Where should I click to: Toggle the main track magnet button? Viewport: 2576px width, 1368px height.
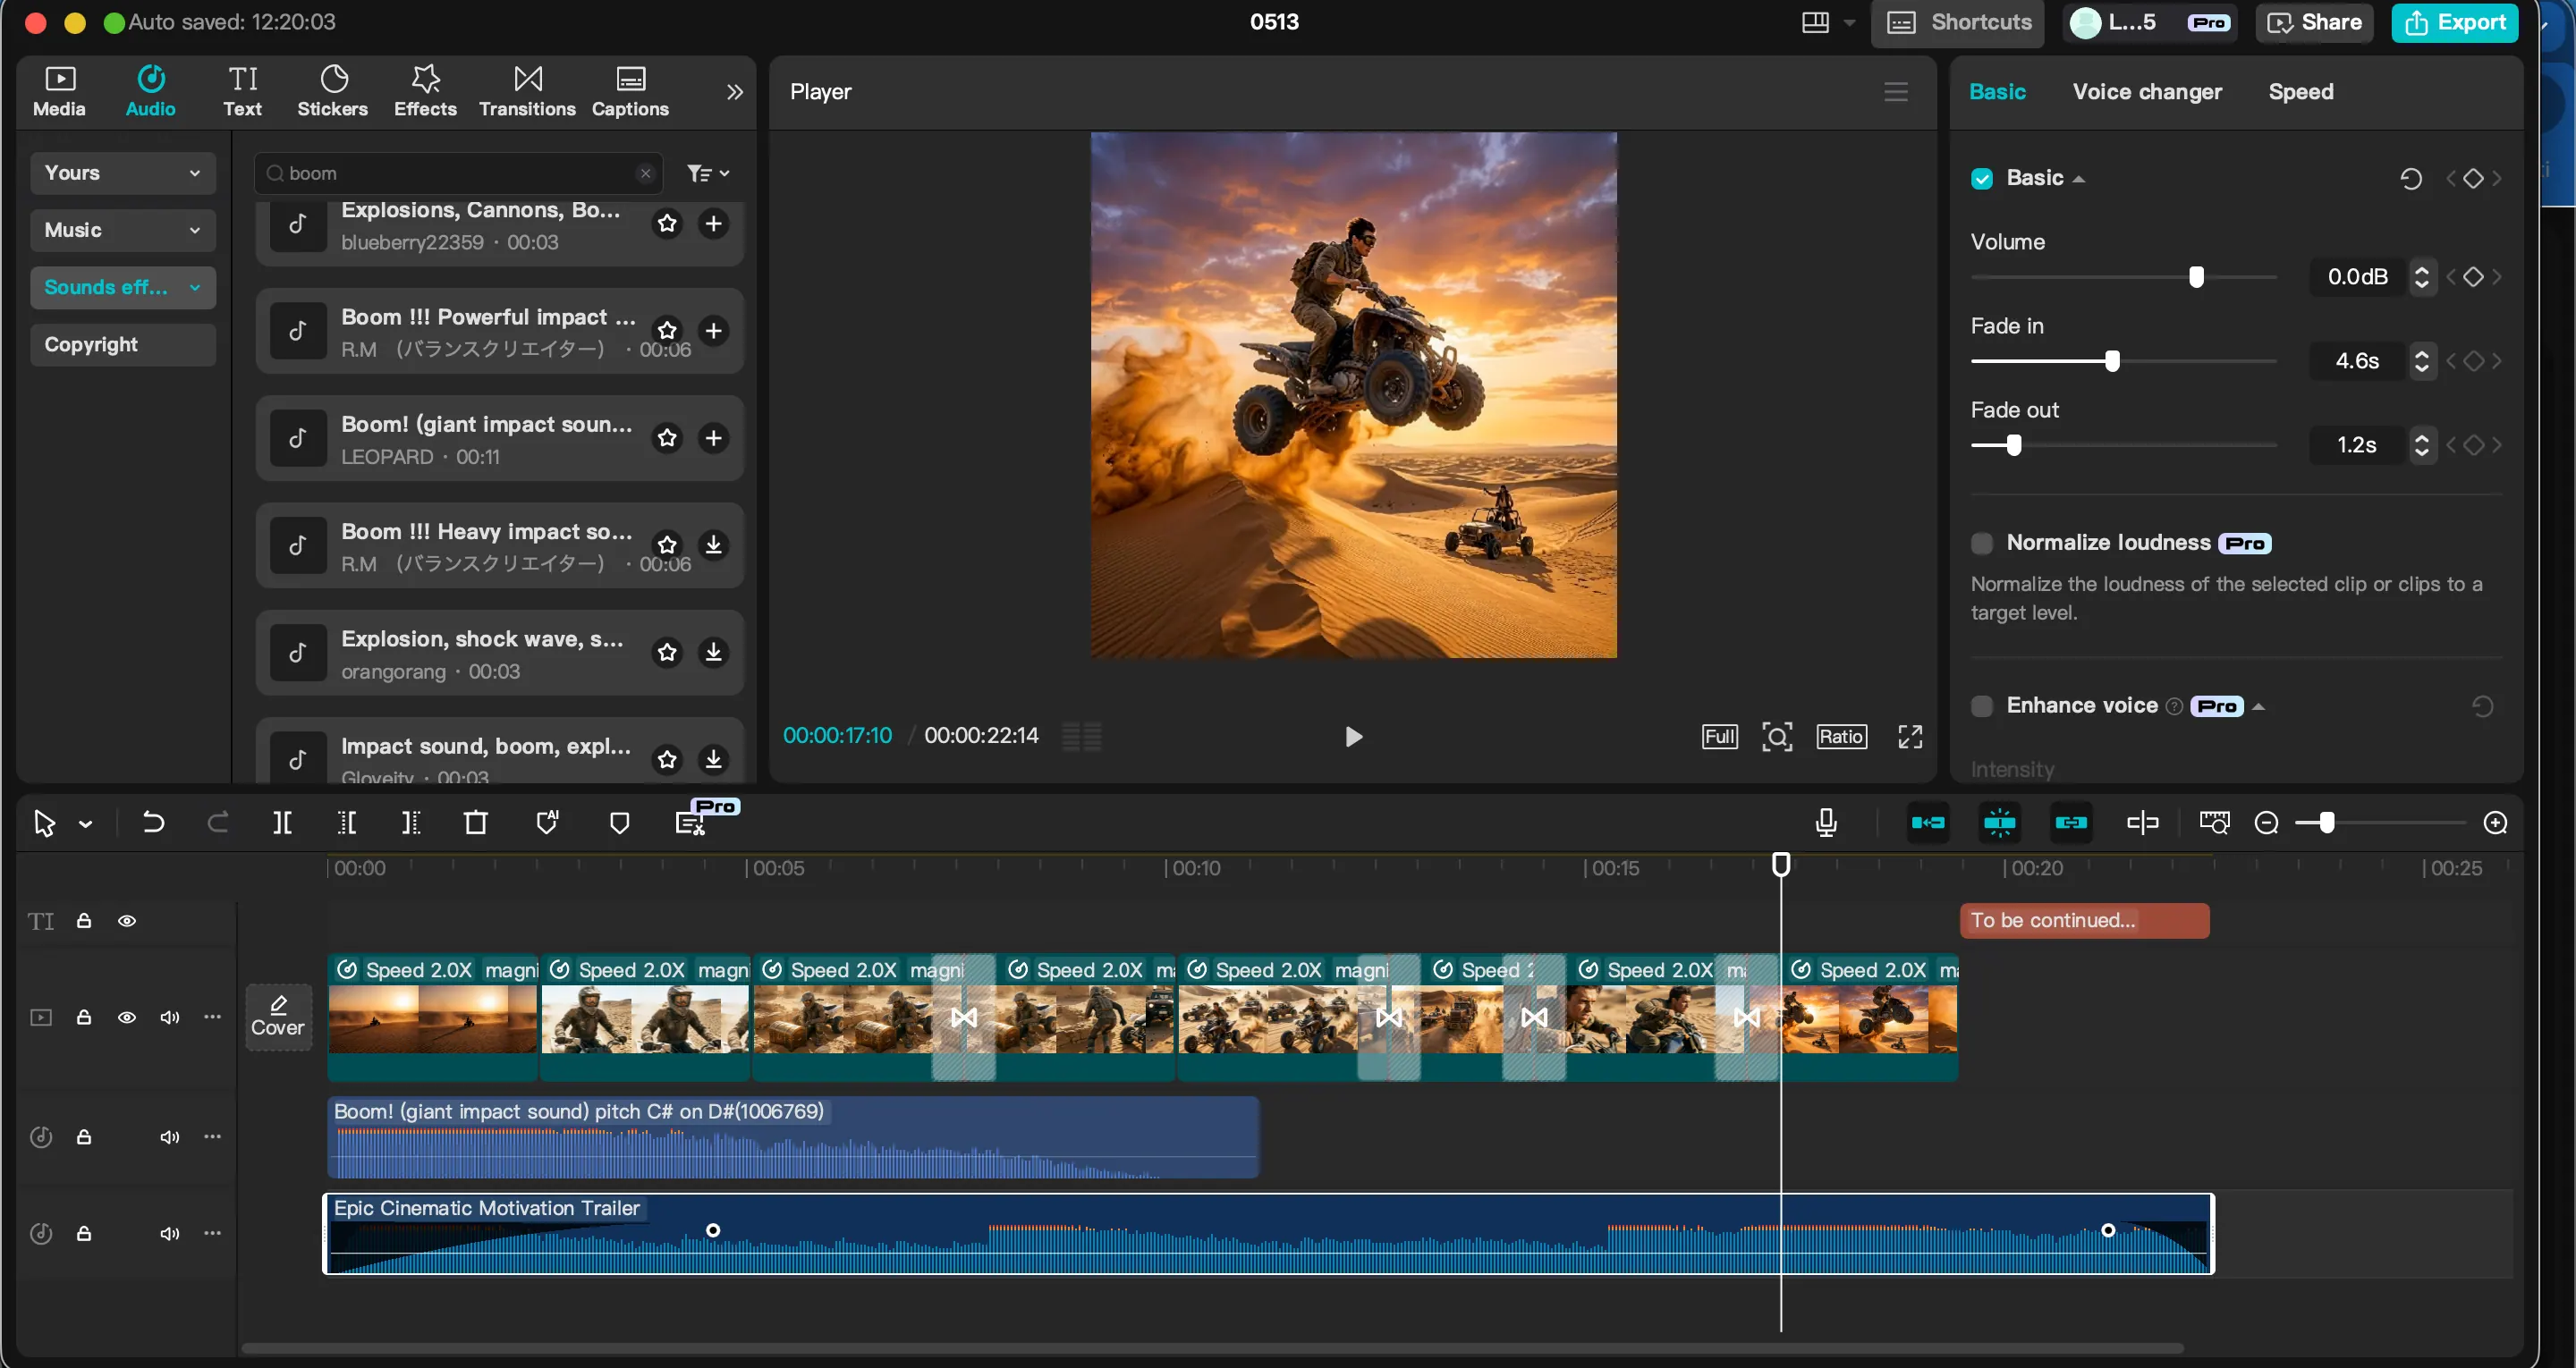(1928, 823)
